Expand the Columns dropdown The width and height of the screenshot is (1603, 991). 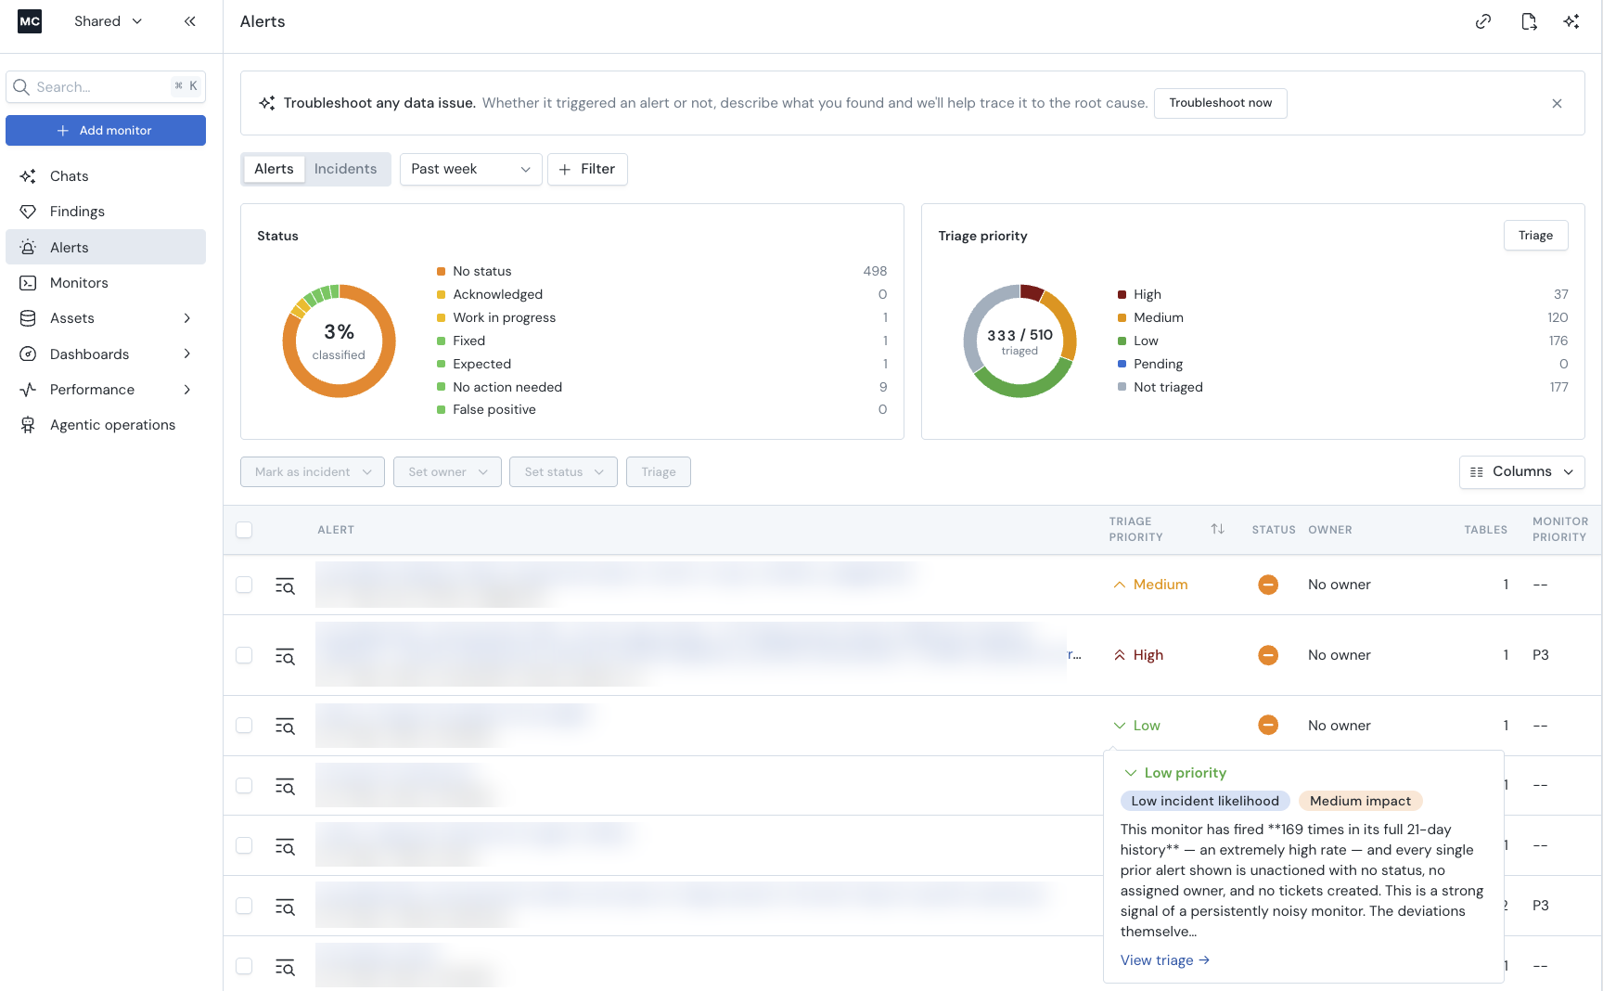point(1521,471)
